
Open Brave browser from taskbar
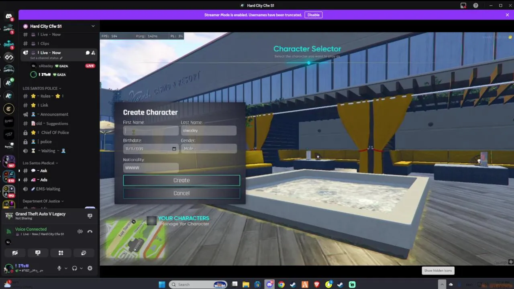[317, 285]
